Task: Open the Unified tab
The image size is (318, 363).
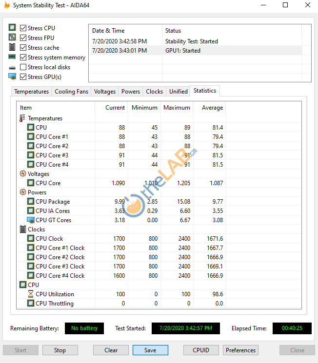Action: click(x=179, y=92)
